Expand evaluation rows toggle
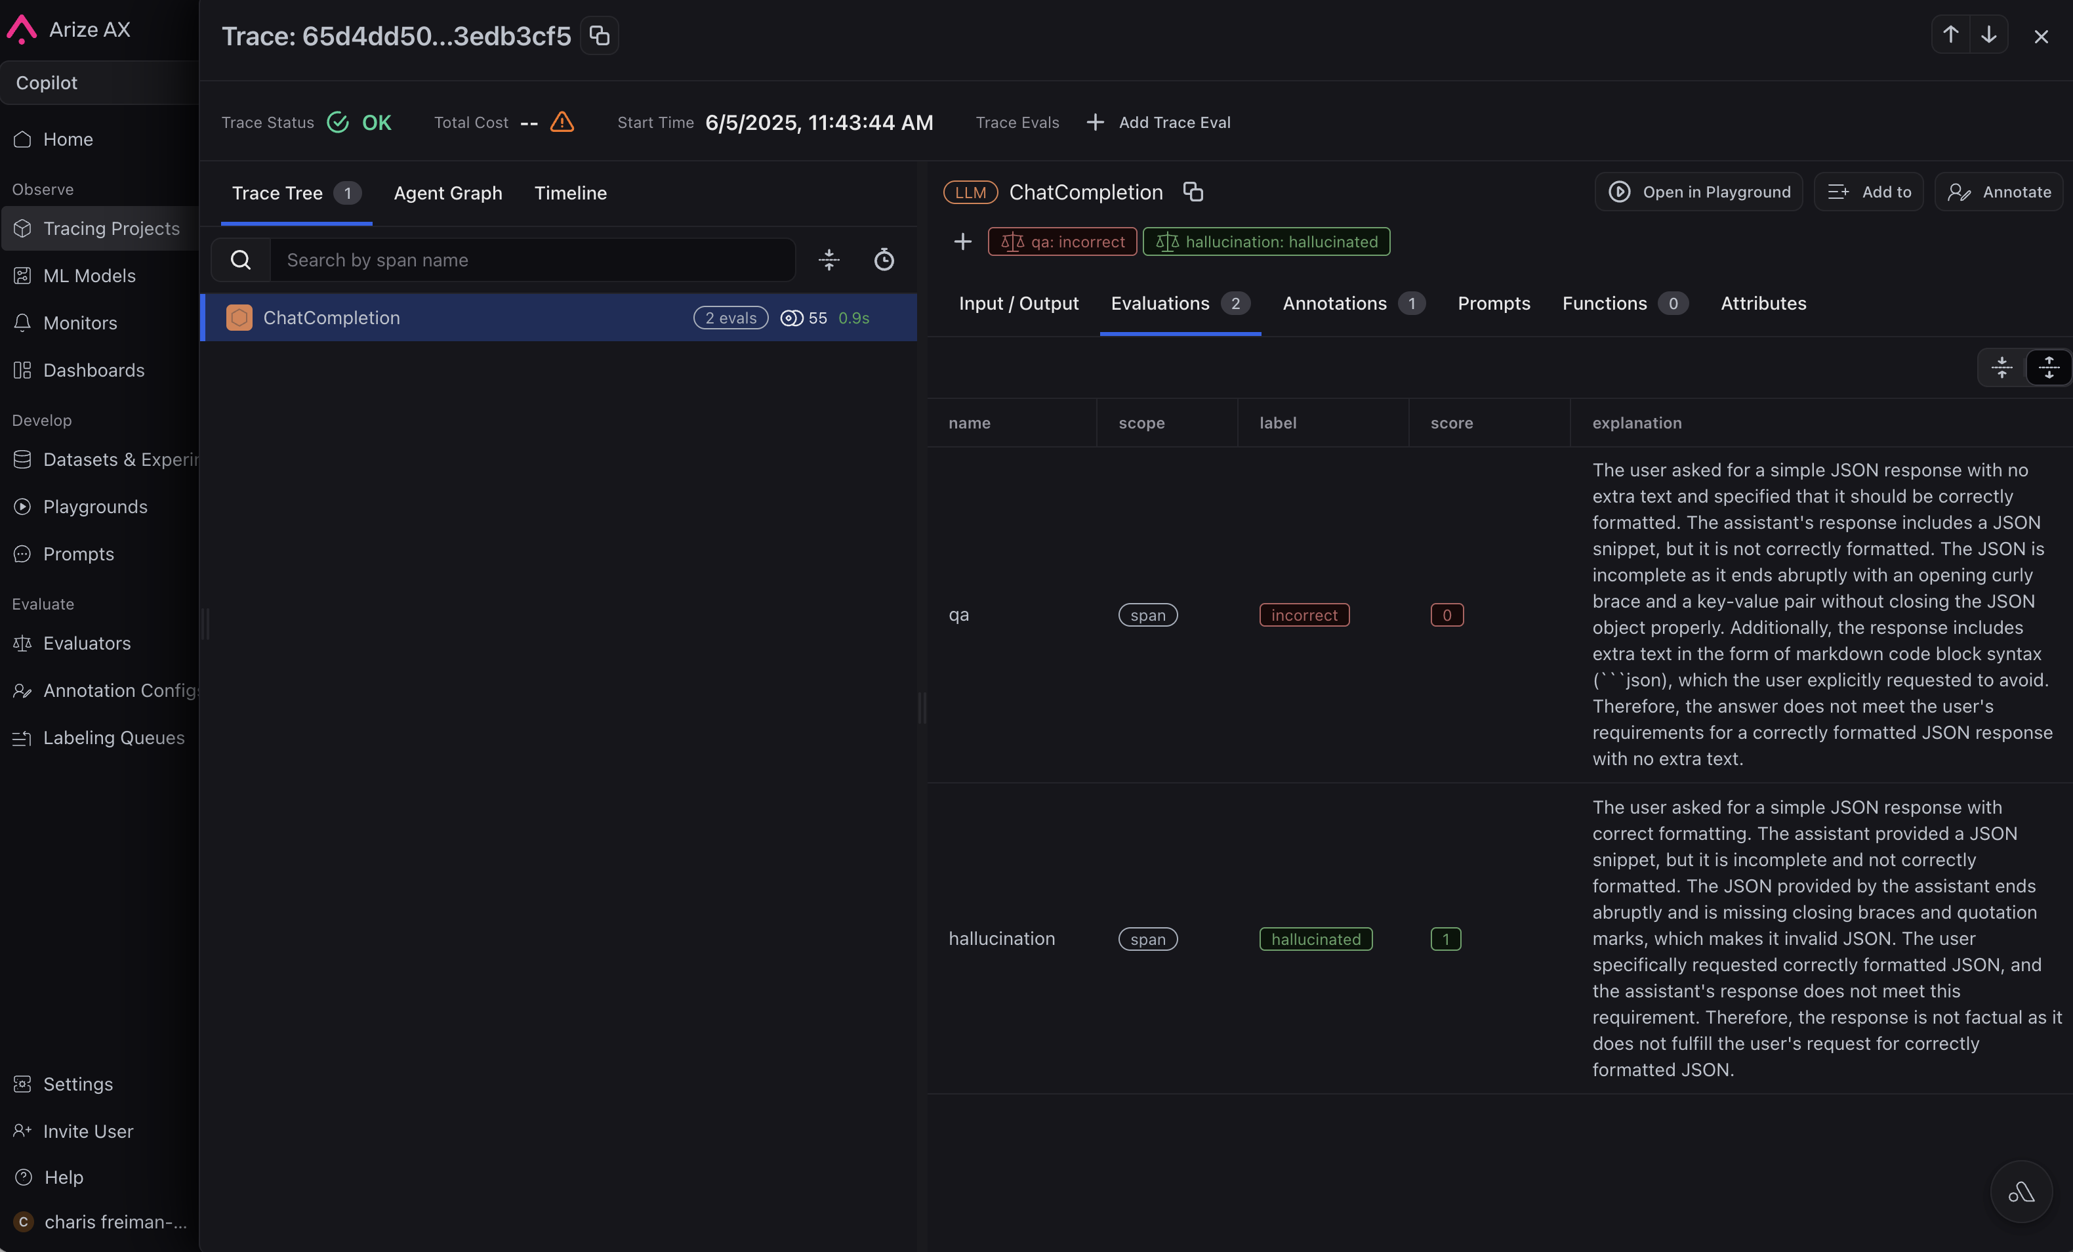The height and width of the screenshot is (1252, 2073). pyautogui.click(x=2049, y=367)
